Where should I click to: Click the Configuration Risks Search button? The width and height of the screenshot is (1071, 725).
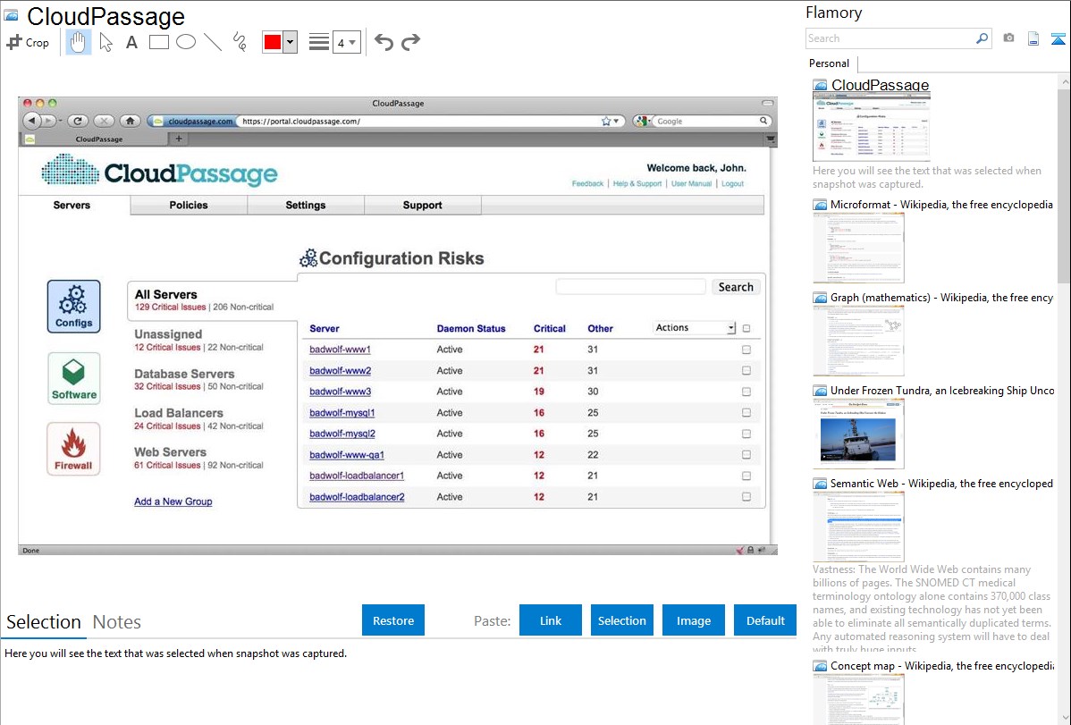click(736, 287)
